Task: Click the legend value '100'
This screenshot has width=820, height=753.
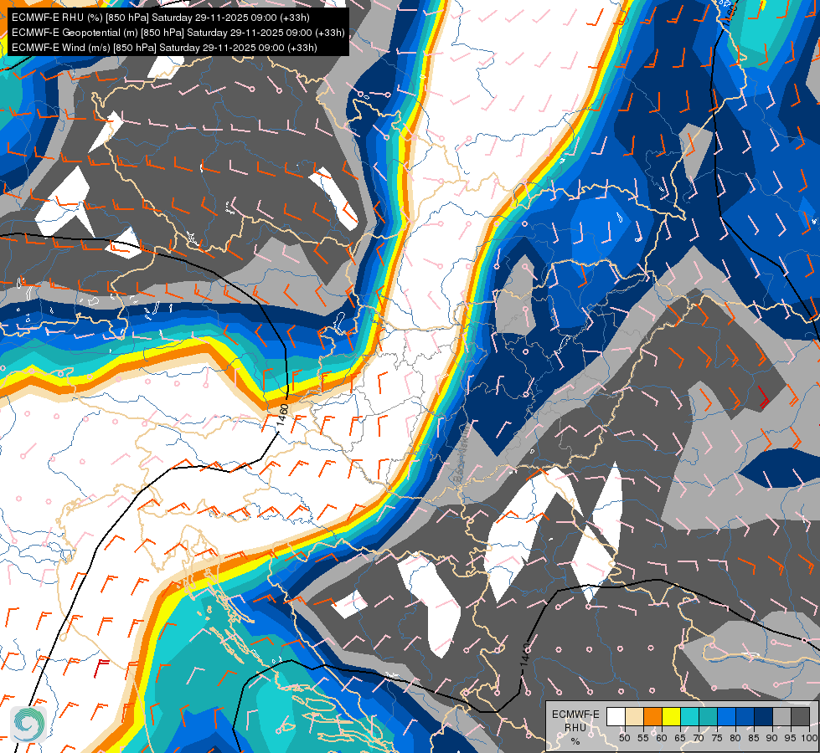Action: [x=810, y=738]
